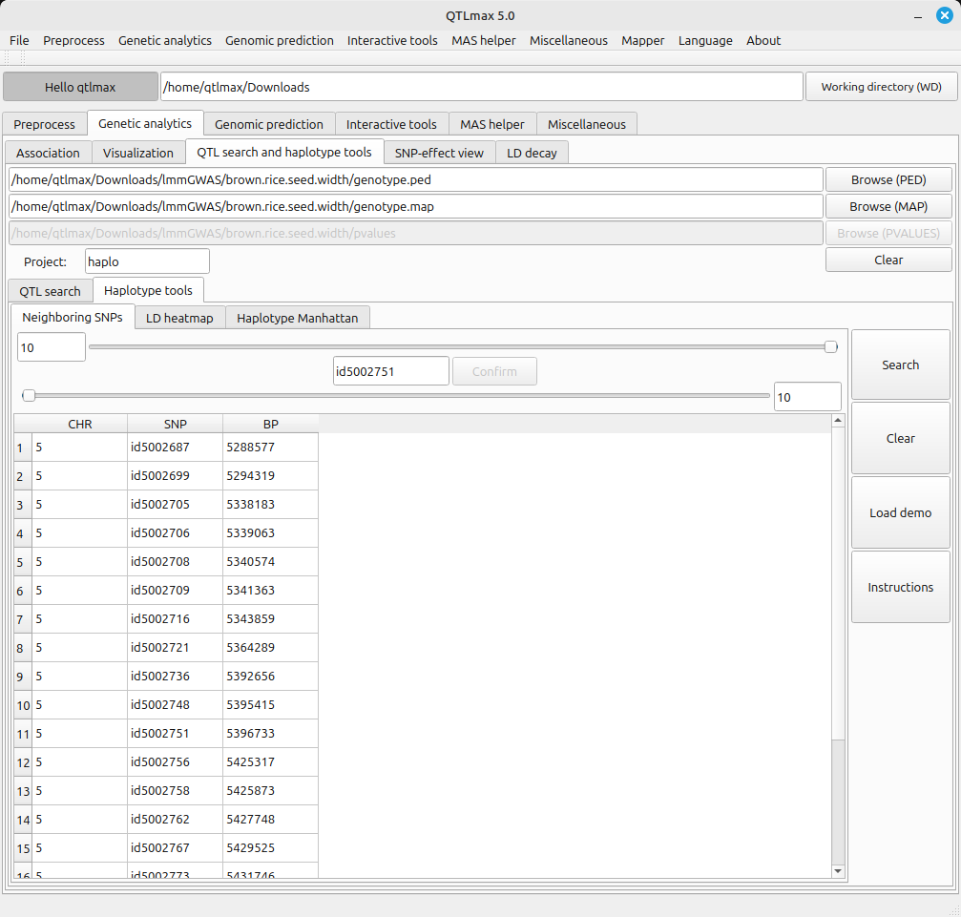Switch to the LD heatmap tab

pyautogui.click(x=179, y=318)
